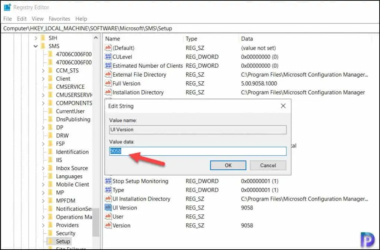380x250 pixels.
Task: Open the Favorites menu
Action: pyautogui.click(x=59, y=19)
